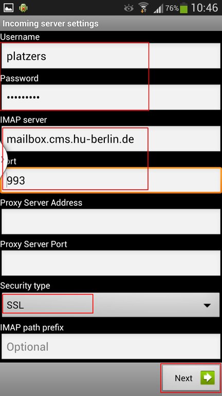This screenshot has height=396, width=222.
Task: Tap the IMAP path prefix Optional field
Action: tap(111, 346)
